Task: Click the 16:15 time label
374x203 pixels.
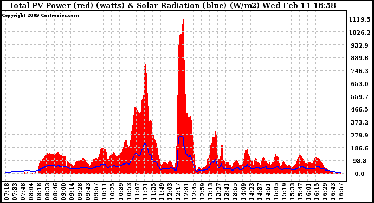Action: pos(317,192)
